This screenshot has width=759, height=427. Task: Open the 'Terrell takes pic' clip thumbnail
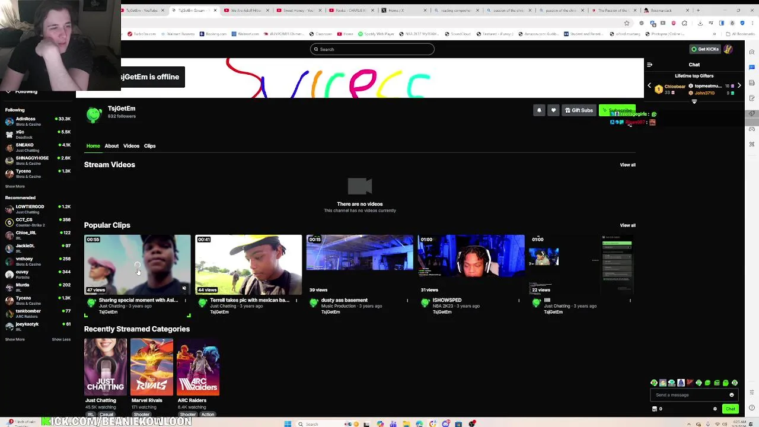248,265
